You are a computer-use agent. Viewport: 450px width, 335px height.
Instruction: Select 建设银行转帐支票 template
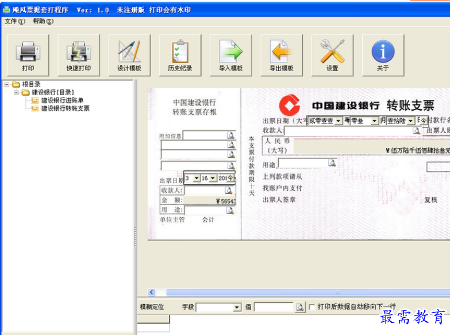[x=66, y=108]
